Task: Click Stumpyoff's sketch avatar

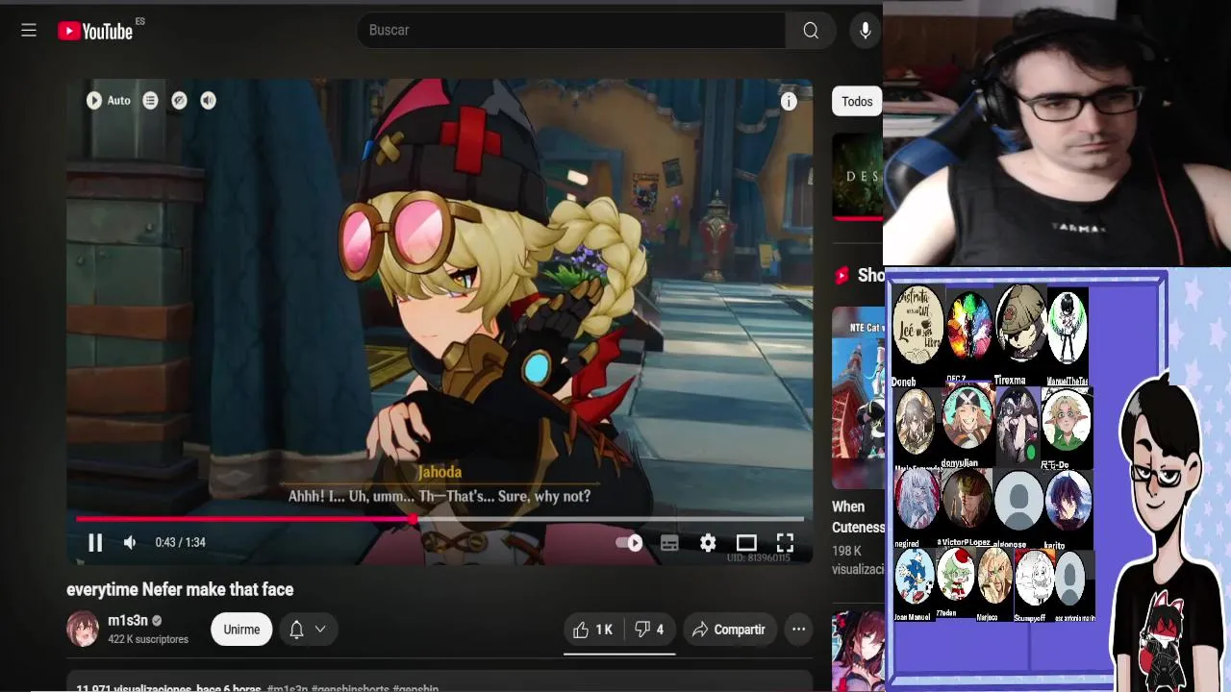Action: pyautogui.click(x=1034, y=578)
